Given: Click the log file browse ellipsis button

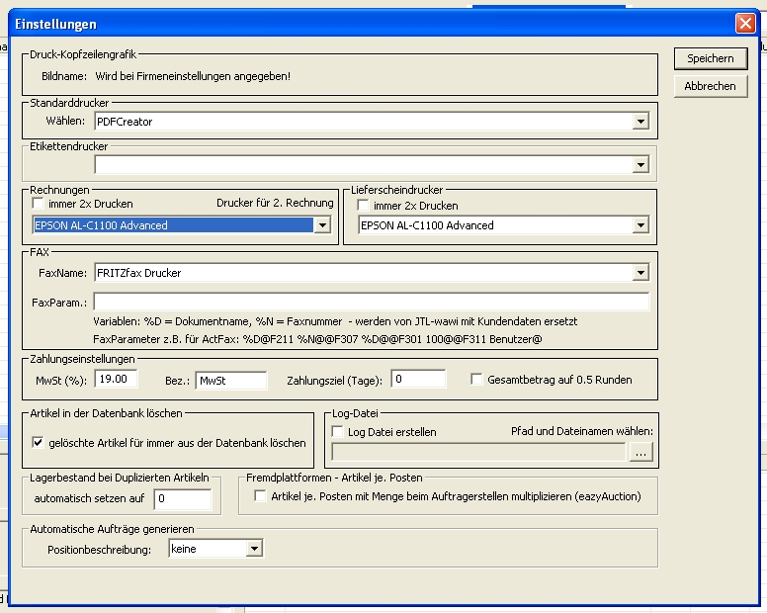Looking at the screenshot, I should [x=641, y=453].
